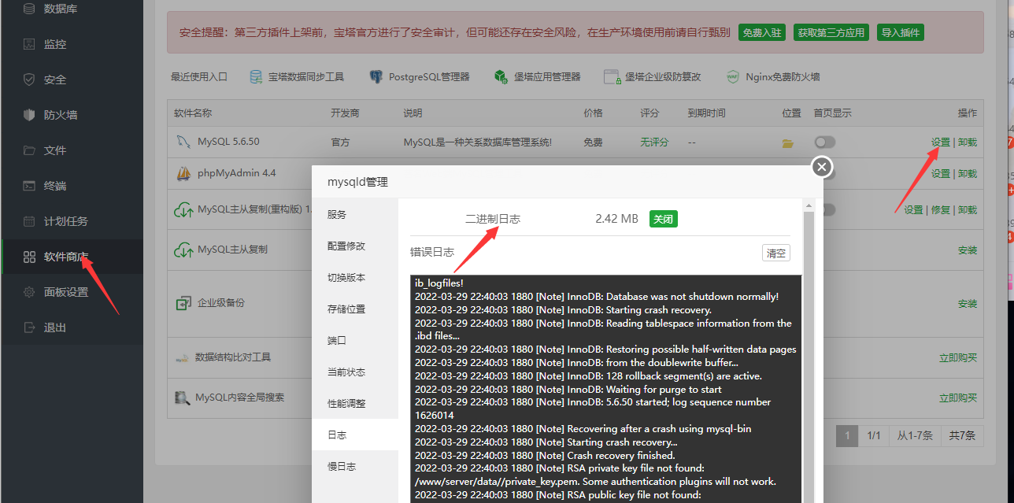1014x503 pixels.
Task: Click 卸载 for MySQL 5.6.50
Action: coord(968,142)
